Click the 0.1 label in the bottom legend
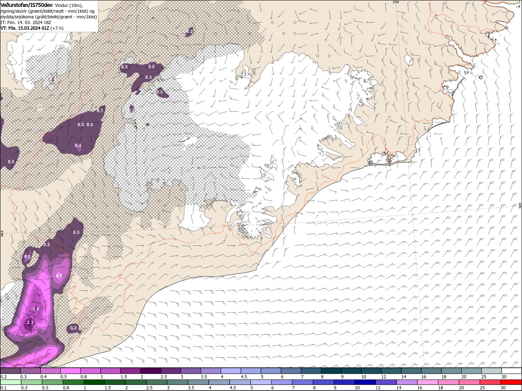Screen dimensions: 522x391 (x=4, y=388)
